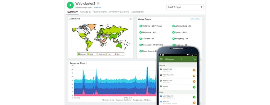Open the mobile app hamburger menu

[x=161, y=59]
